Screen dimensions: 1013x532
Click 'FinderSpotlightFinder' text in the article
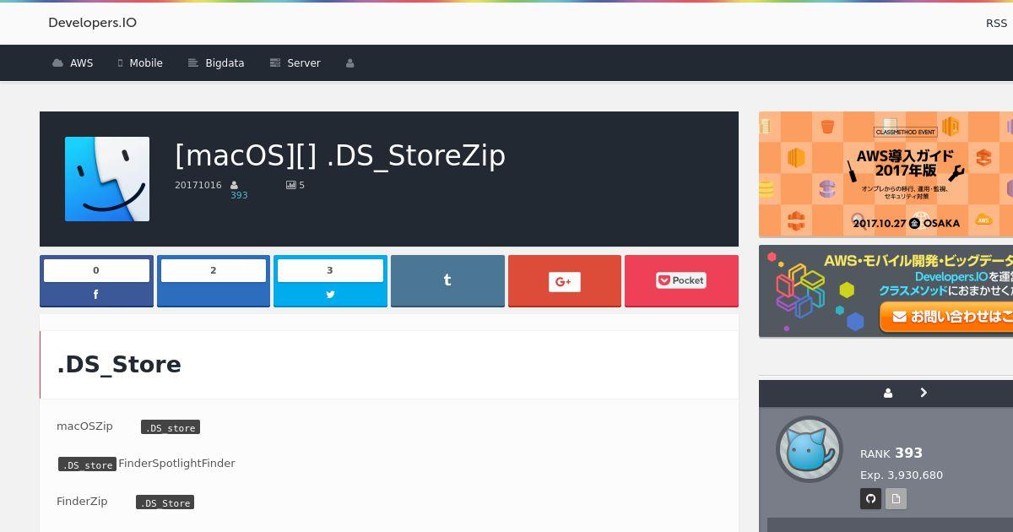176,464
